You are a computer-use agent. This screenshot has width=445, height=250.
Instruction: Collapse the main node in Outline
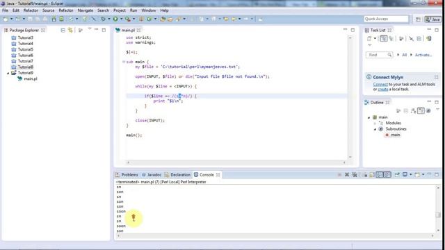[x=369, y=117]
